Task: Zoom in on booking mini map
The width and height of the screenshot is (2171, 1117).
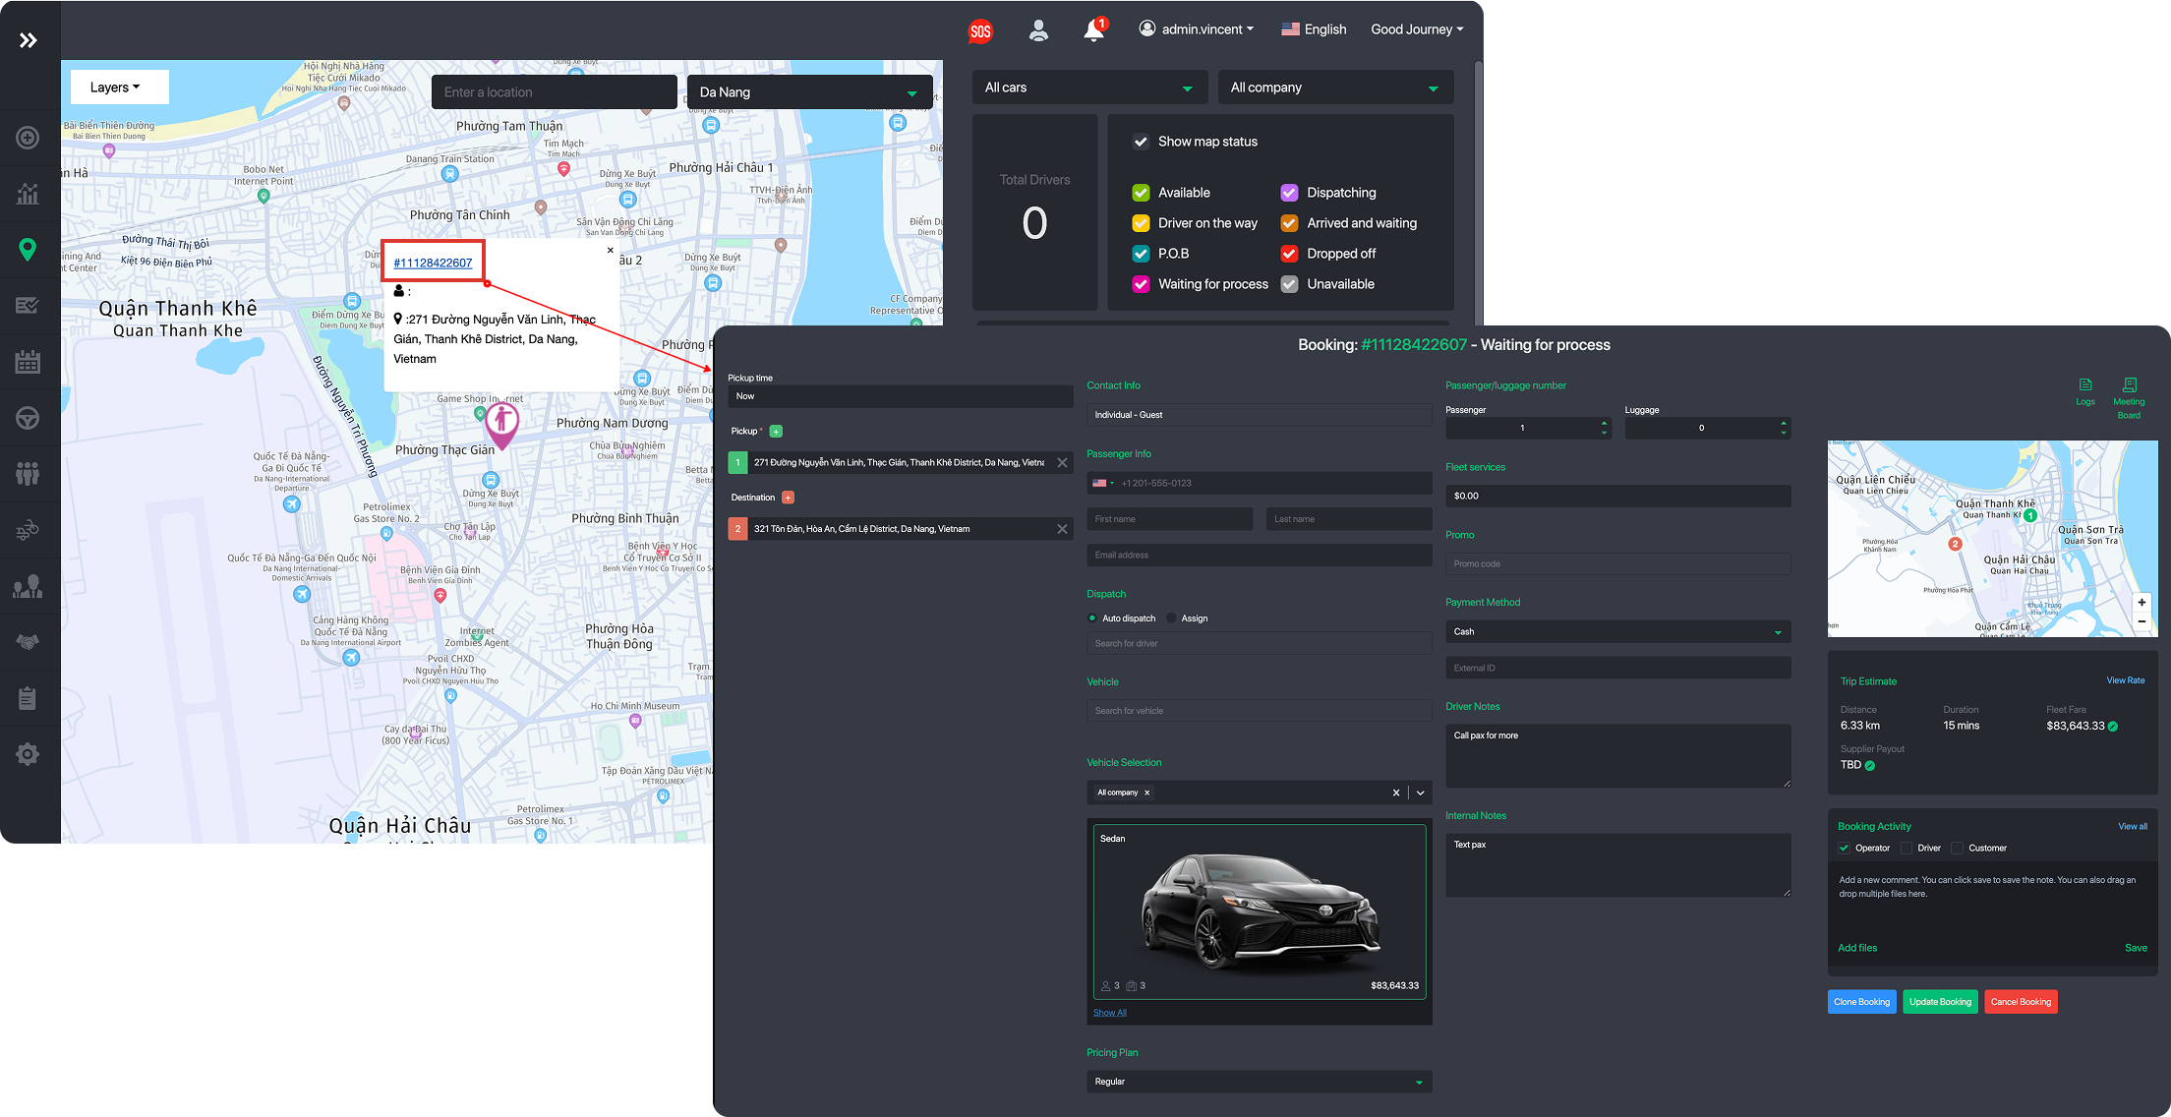Action: (2142, 602)
